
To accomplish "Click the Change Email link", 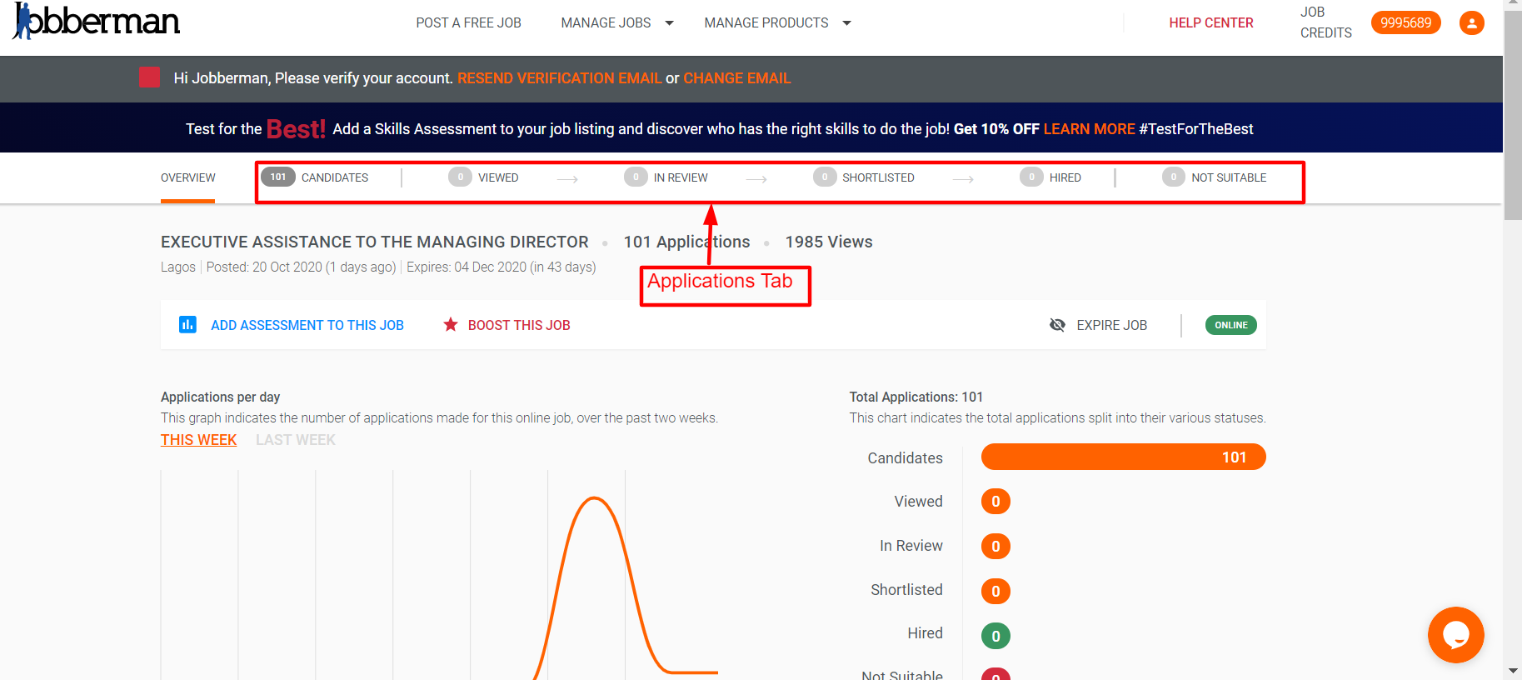I will point(736,77).
